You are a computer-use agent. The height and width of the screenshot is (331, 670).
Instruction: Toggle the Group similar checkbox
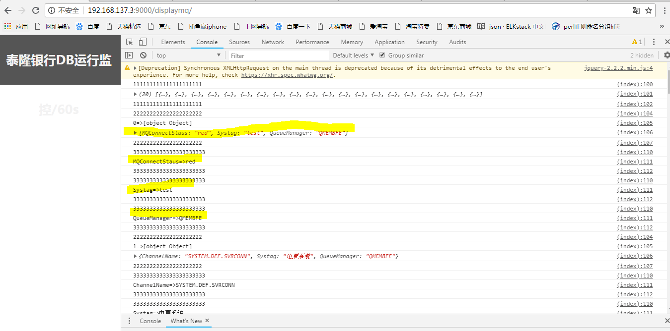coord(382,55)
